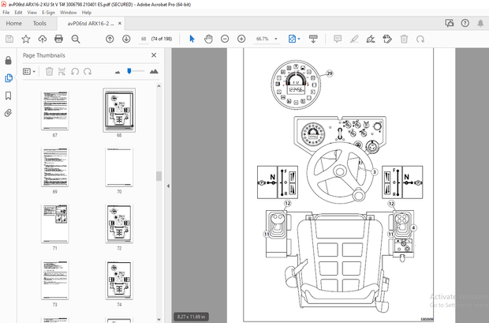Open the Attachments paperclip panel
Image resolution: width=489 pixels, height=323 pixels.
(x=9, y=113)
